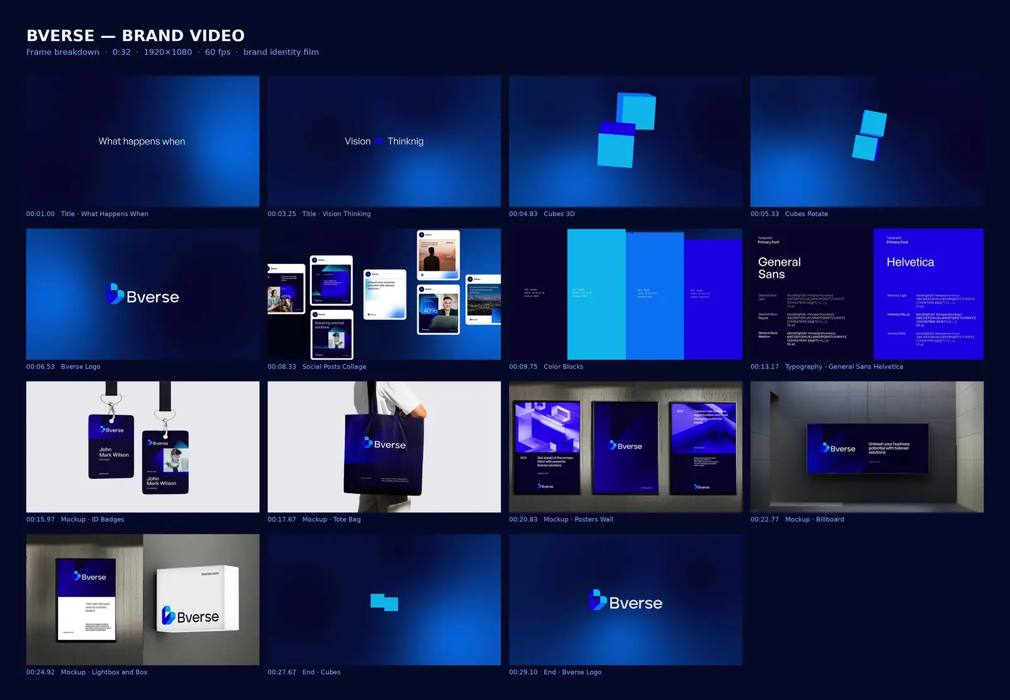Open the Posters Wall mockup frame
This screenshot has width=1010, height=700.
tap(626, 447)
